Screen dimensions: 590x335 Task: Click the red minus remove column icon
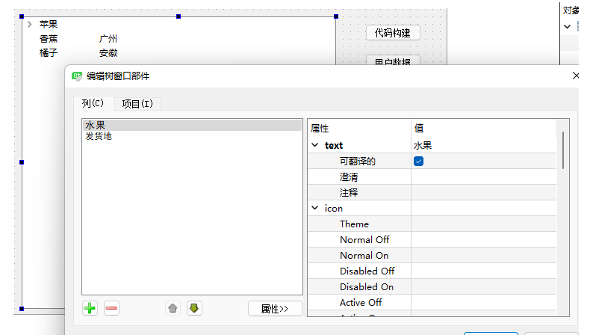click(111, 309)
